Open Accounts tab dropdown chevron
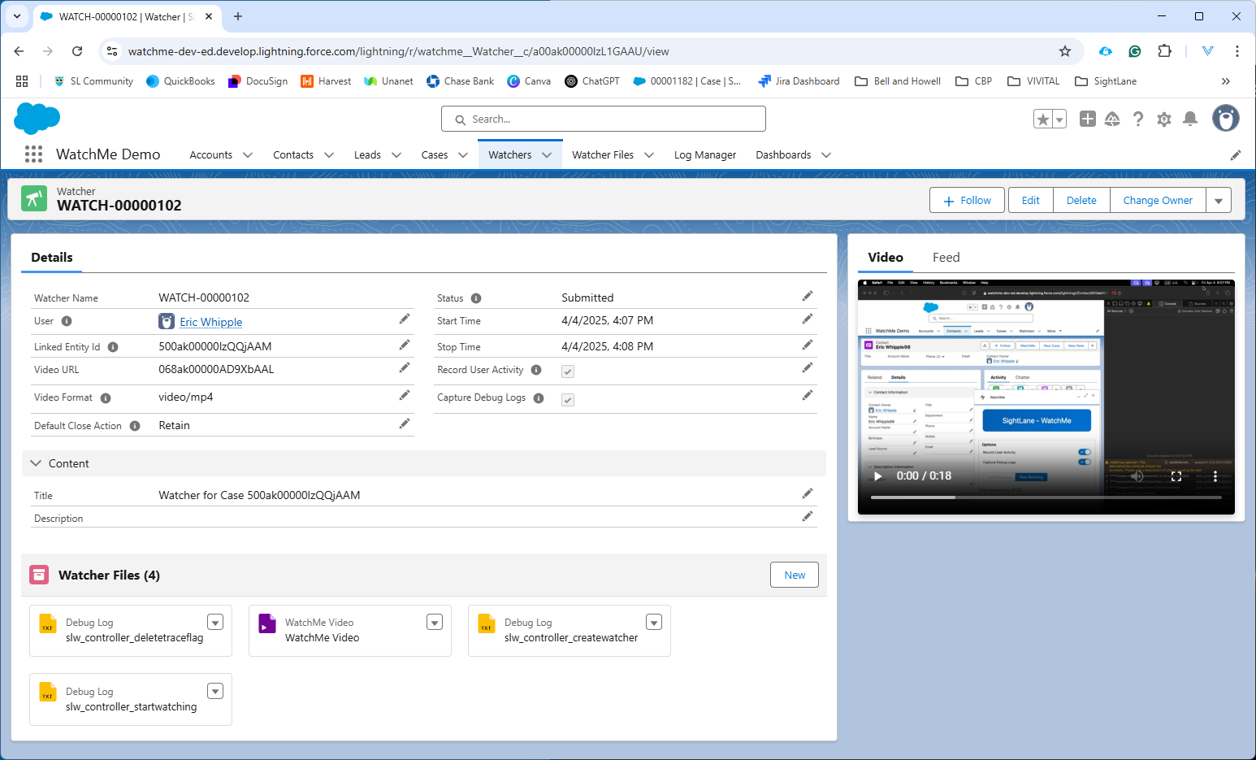 pos(248,155)
